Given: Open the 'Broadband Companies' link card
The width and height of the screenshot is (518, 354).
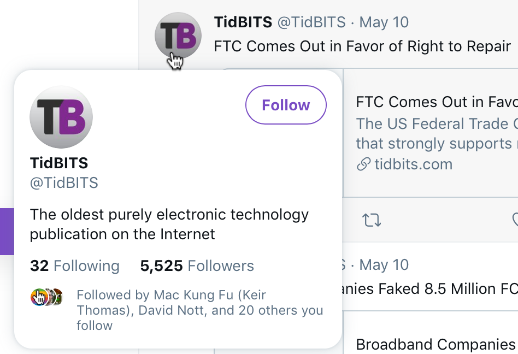Looking at the screenshot, I should tap(435, 344).
